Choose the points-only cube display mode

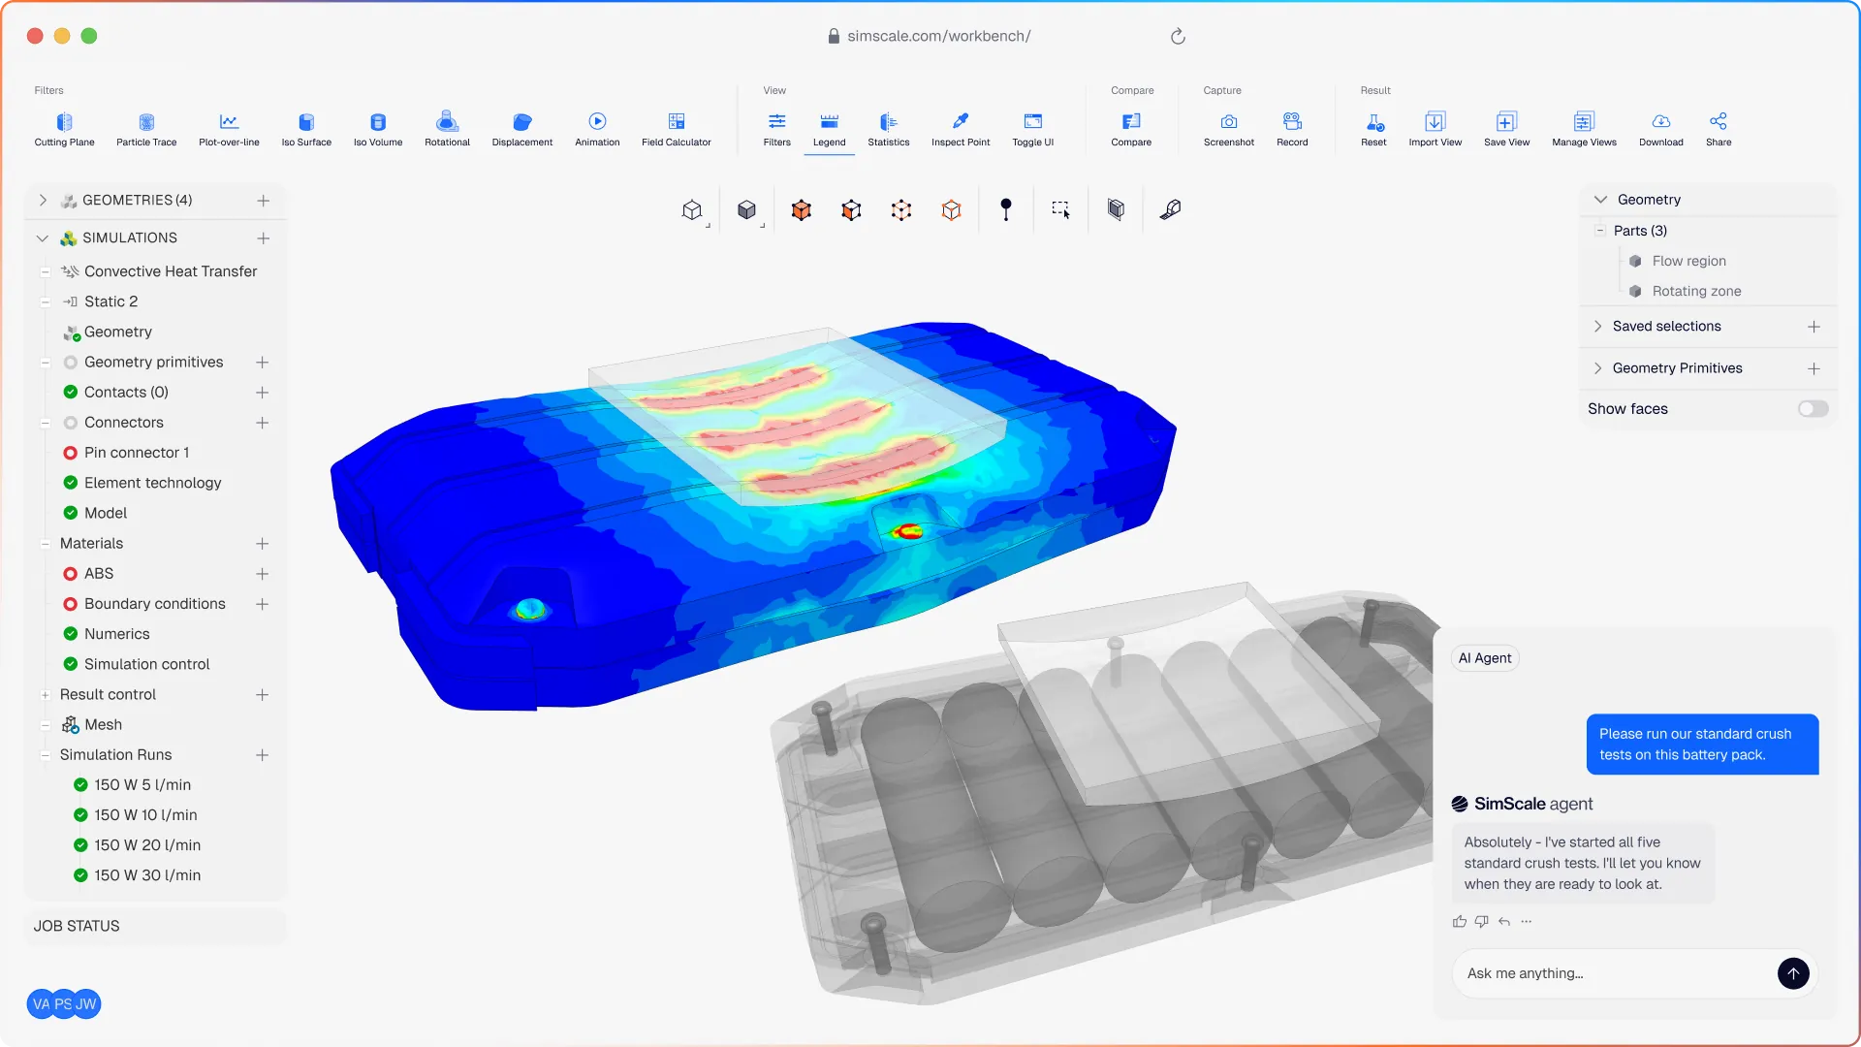(901, 209)
